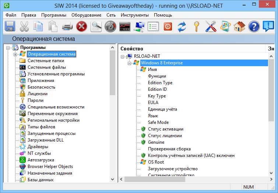Open the screwdriver and wrench tools icon
This screenshot has height=193, width=278.
click(x=211, y=26)
